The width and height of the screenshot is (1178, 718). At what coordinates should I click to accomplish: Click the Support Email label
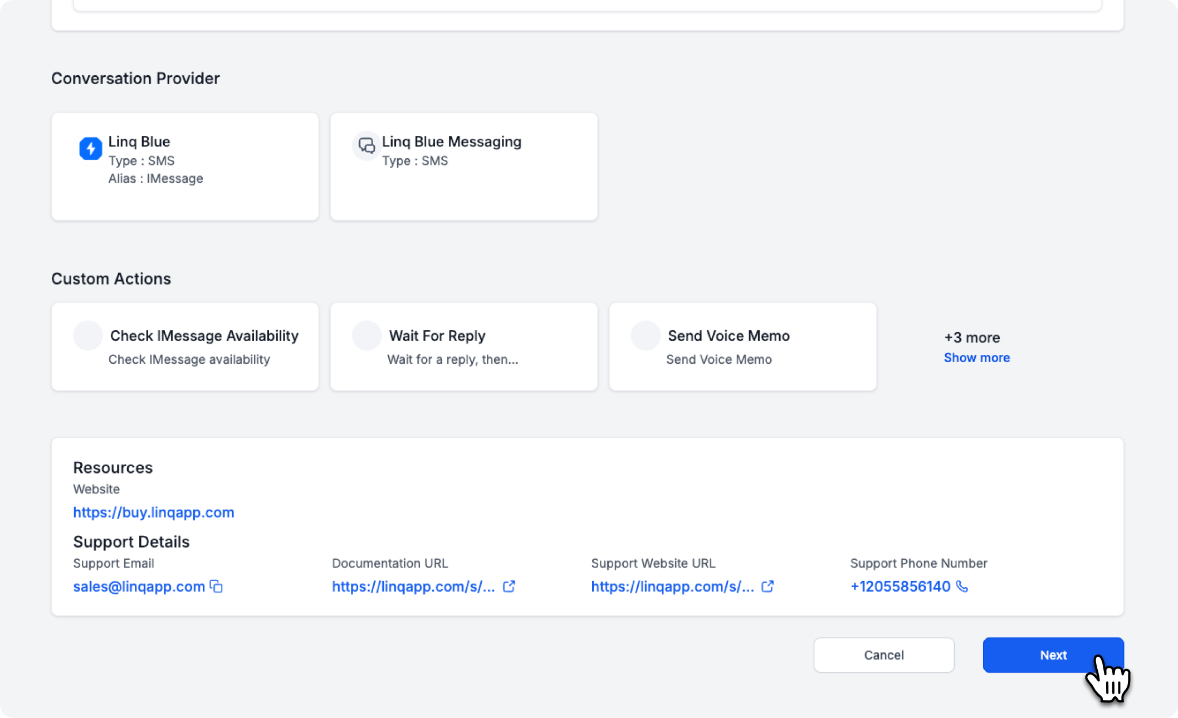click(114, 563)
